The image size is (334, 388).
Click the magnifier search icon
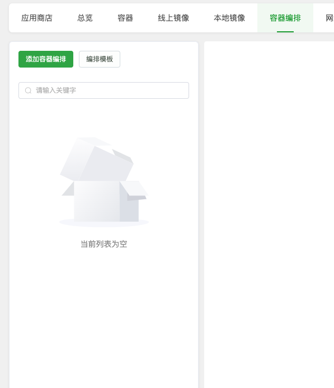(x=29, y=90)
